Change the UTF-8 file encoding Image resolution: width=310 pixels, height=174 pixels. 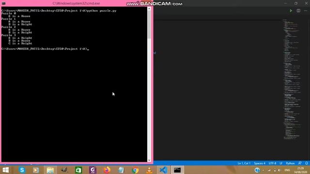click(x=272, y=163)
